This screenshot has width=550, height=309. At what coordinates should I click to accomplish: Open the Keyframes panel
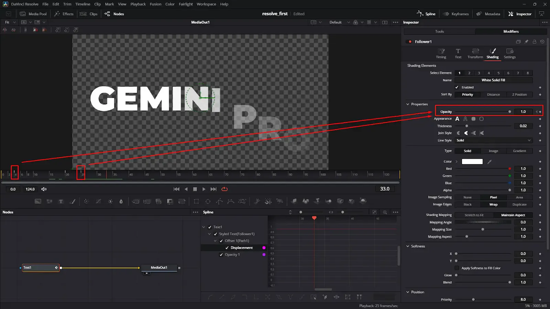coord(456,14)
